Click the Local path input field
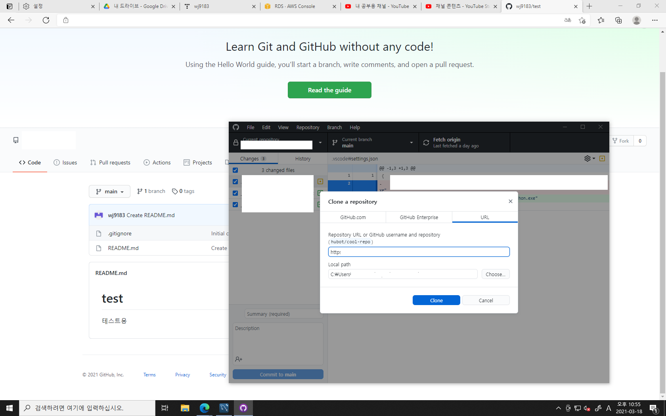 [x=403, y=274]
